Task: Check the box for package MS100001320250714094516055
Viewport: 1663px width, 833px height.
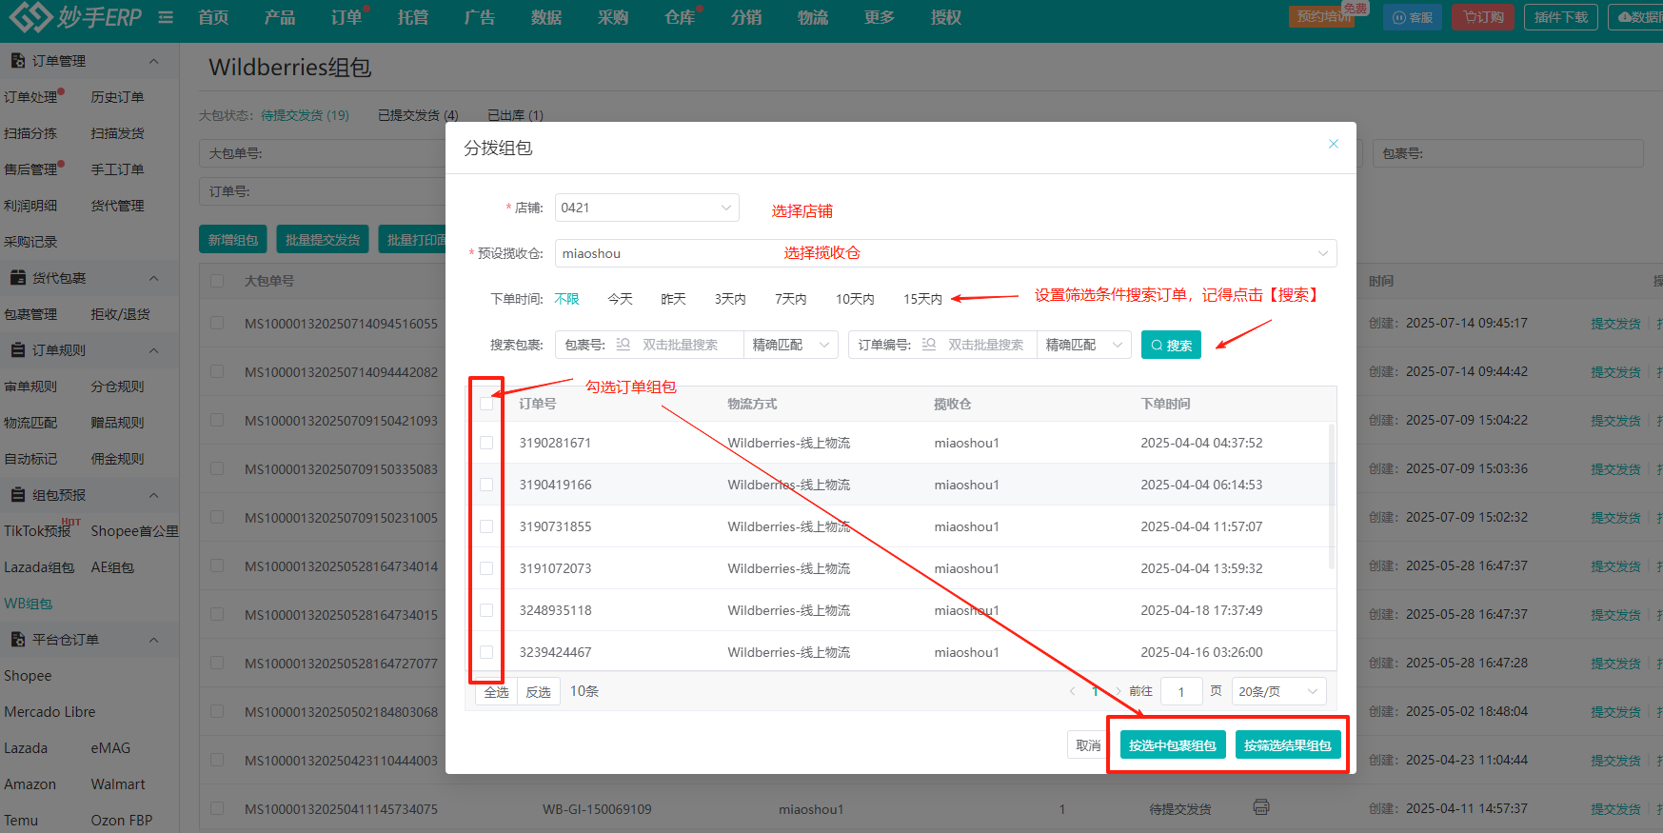Action: [217, 323]
